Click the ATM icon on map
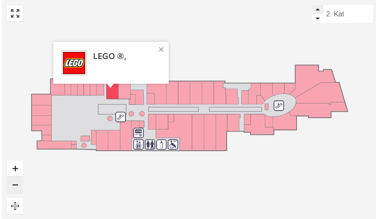 pos(138,133)
